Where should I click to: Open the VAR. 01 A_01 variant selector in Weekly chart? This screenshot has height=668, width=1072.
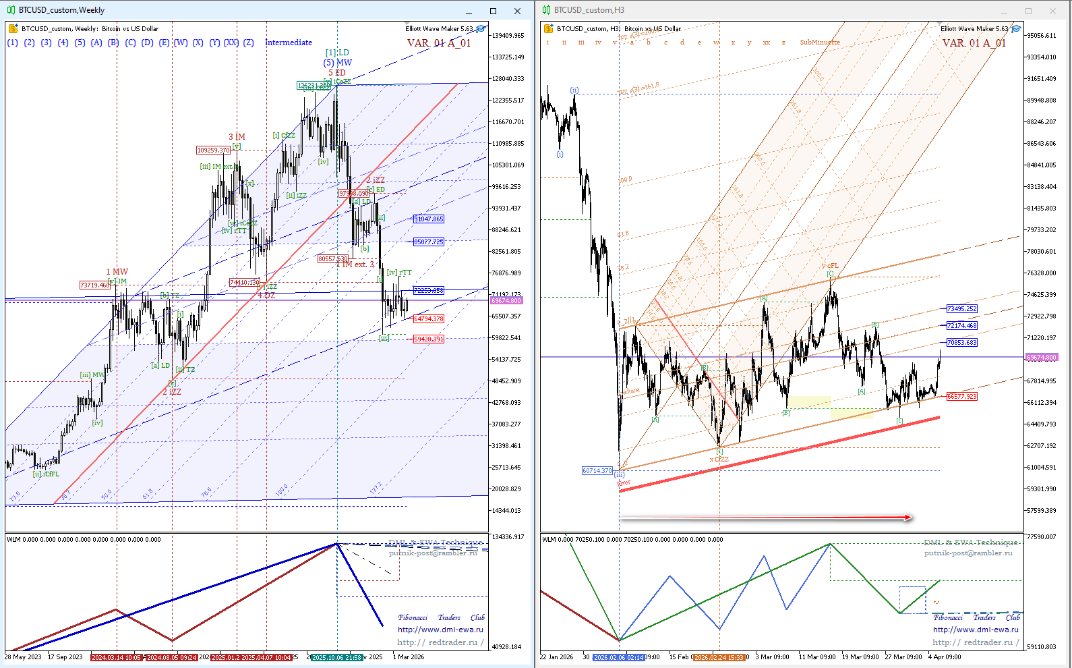(439, 43)
